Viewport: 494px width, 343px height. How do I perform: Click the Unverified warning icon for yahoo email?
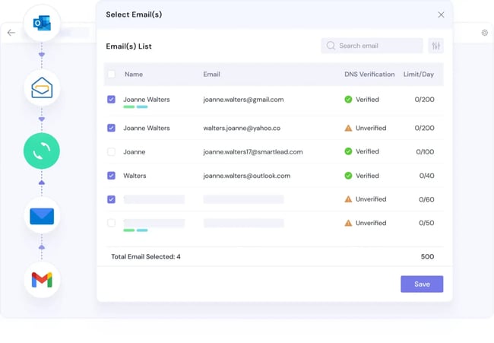(348, 129)
